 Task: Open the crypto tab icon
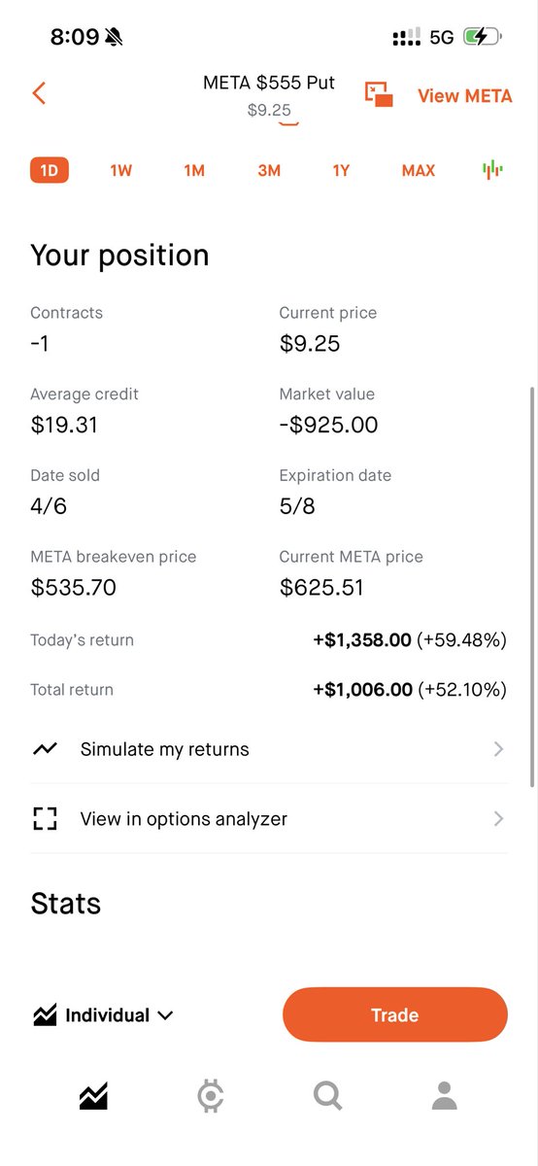pos(210,1097)
